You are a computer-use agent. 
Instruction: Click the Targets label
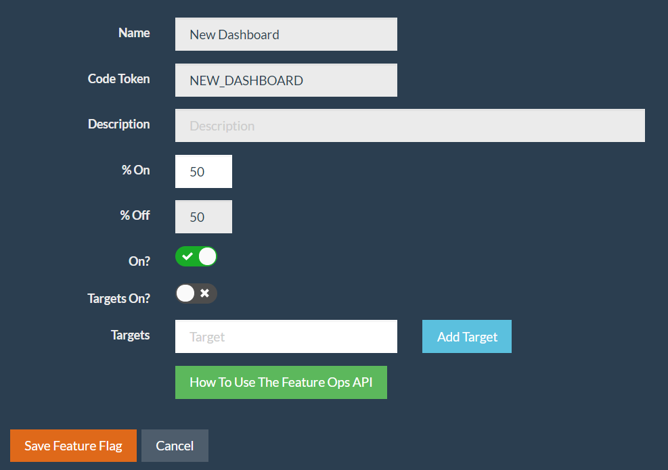(130, 335)
